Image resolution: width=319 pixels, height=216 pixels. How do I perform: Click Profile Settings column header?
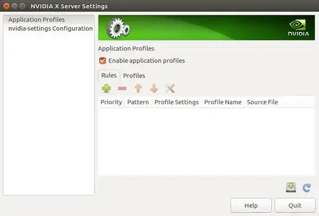point(177,102)
